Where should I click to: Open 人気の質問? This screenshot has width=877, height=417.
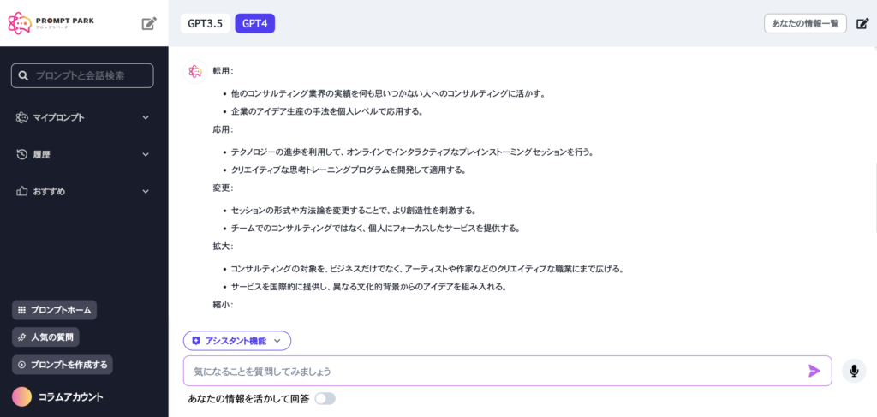pyautogui.click(x=46, y=337)
